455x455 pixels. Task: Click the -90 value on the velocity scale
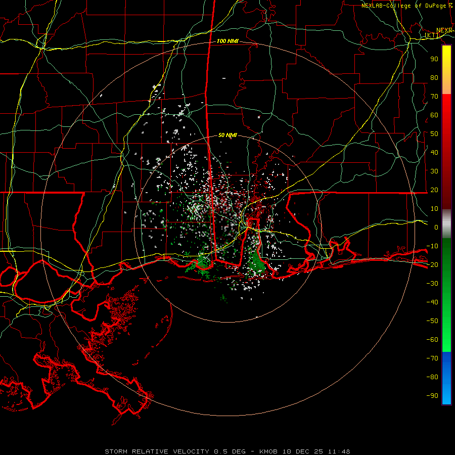[x=432, y=396]
